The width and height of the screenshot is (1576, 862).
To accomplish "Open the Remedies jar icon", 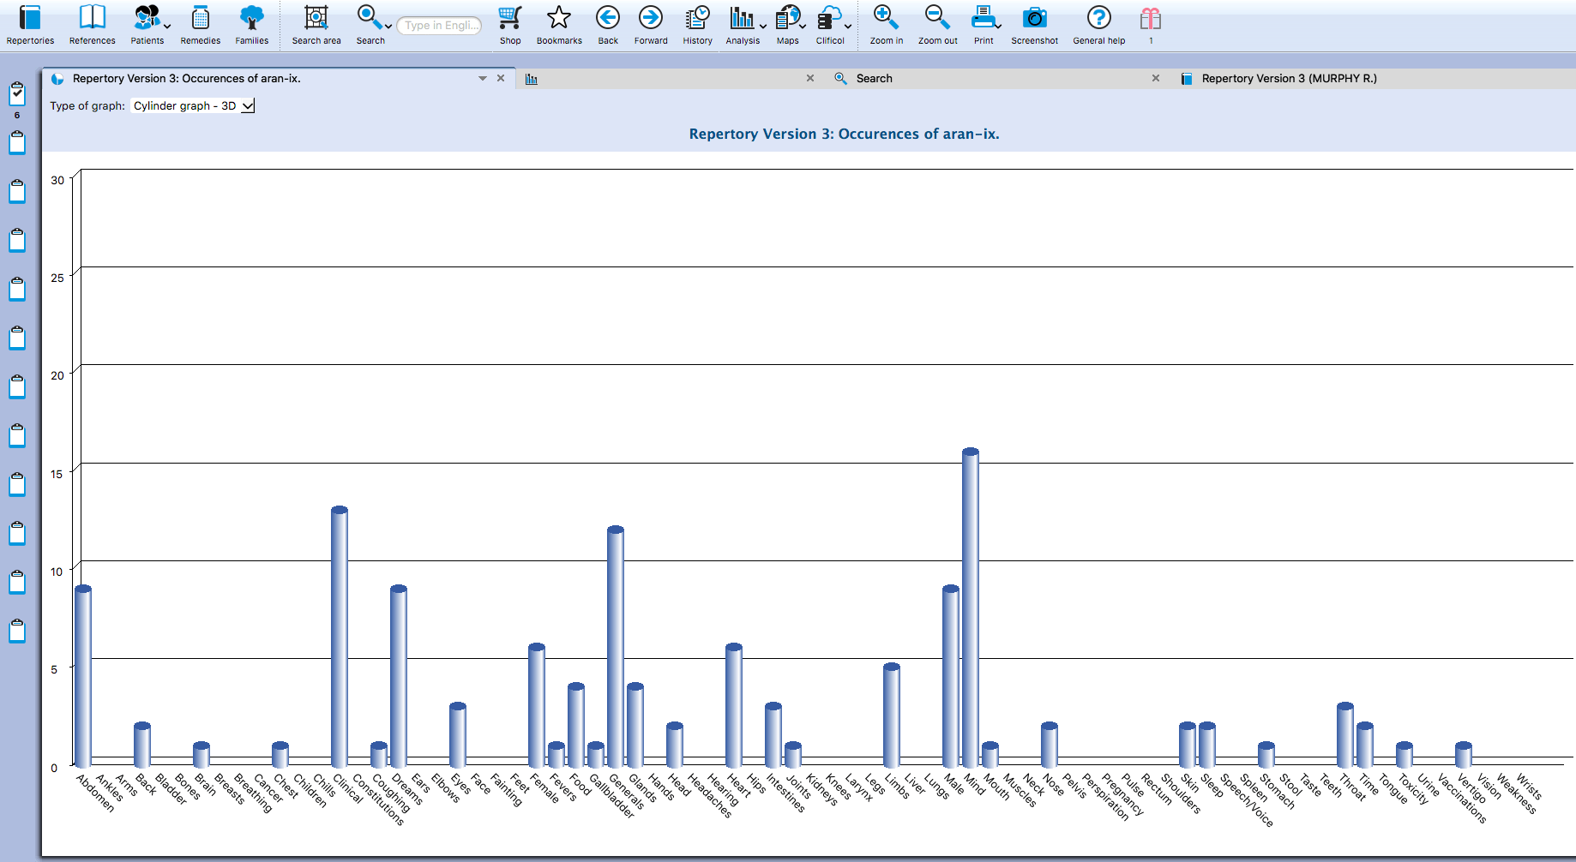I will click(x=201, y=25).
